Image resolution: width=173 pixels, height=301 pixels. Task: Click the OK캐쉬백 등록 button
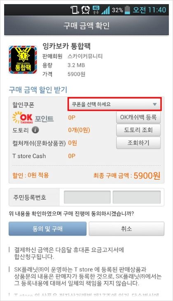pyautogui.click(x=138, y=117)
